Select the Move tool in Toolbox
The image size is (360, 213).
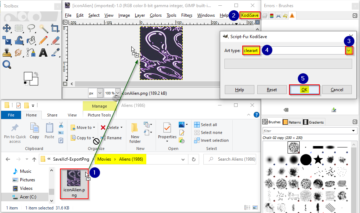point(7,28)
